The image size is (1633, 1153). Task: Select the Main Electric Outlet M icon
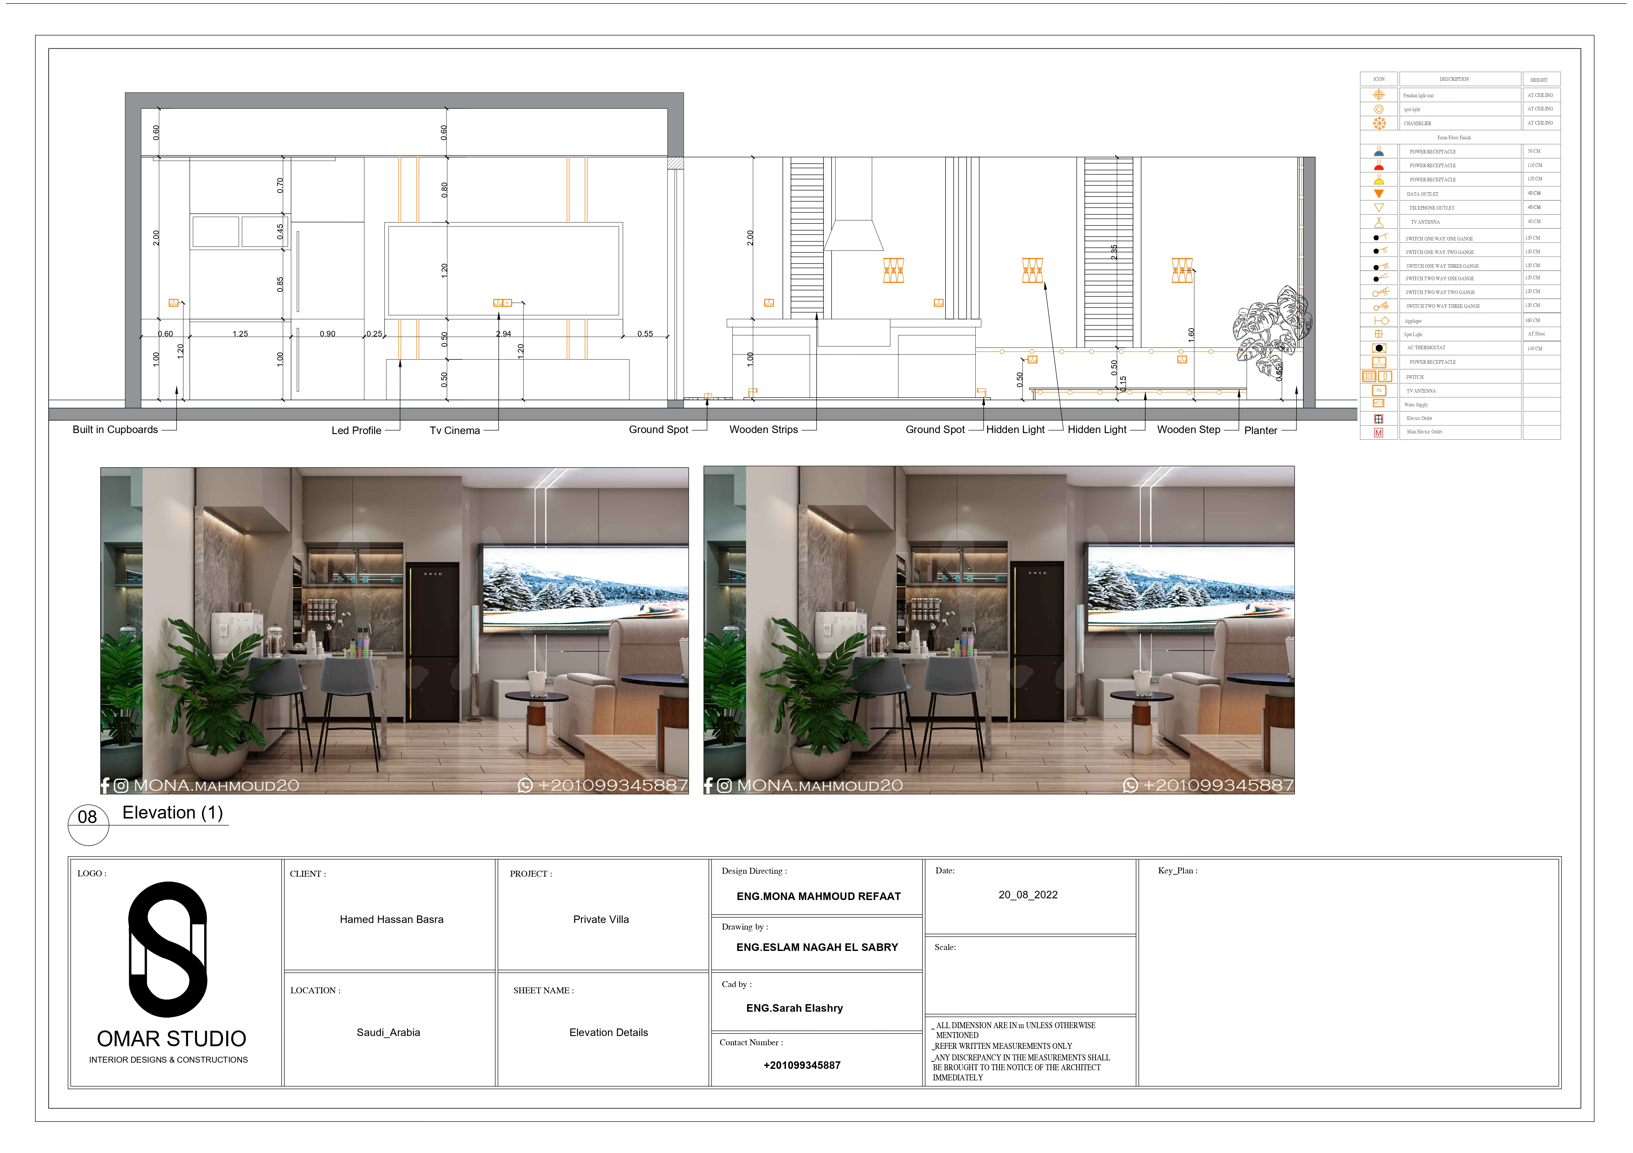(1379, 432)
